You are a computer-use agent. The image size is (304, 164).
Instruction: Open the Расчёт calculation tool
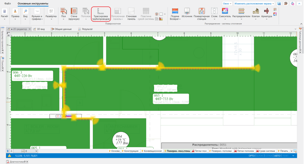4,14
